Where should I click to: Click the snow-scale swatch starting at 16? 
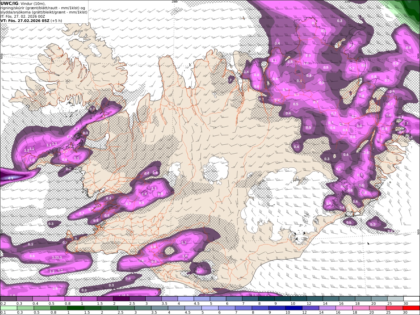pyautogui.click(x=347, y=299)
